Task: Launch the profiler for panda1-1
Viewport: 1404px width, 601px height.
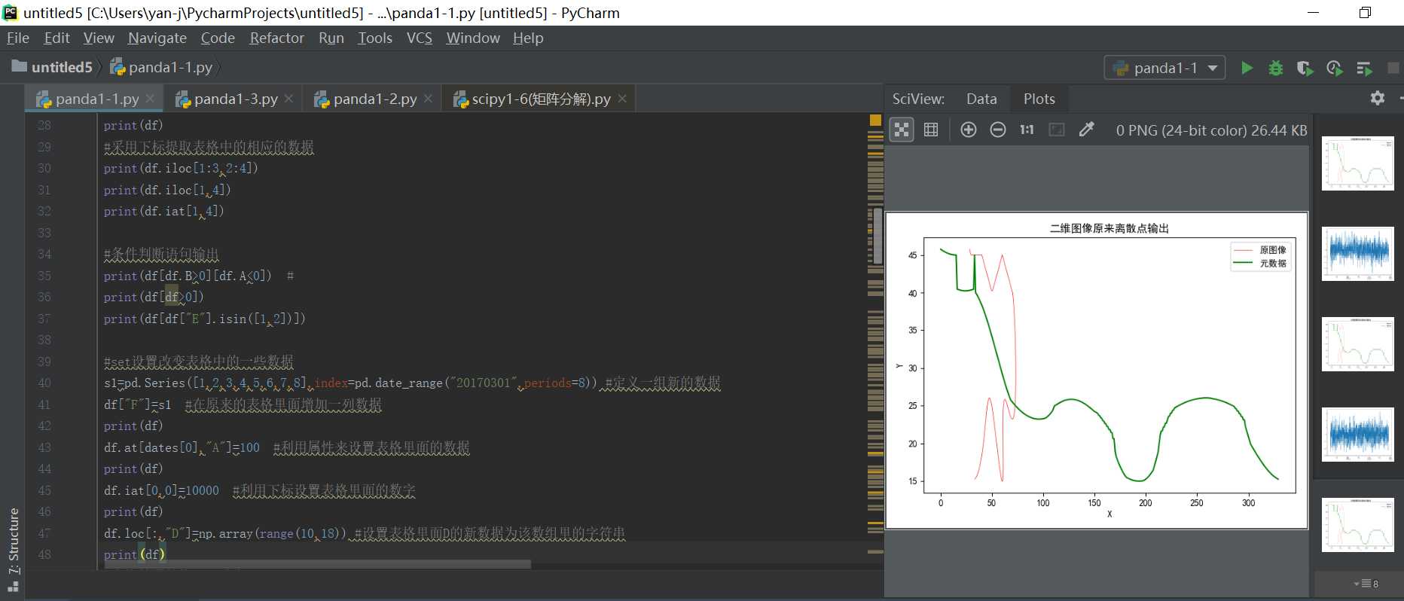Action: 1334,68
